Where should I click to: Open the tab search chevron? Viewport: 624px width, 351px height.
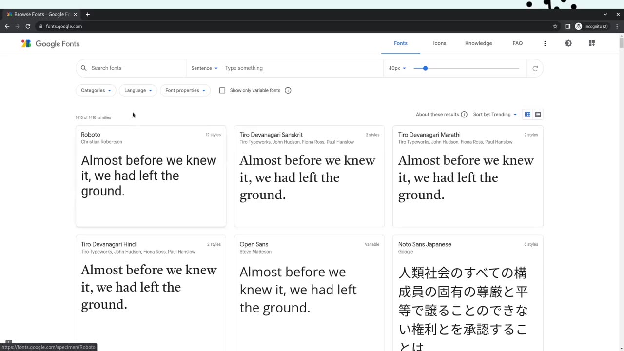tap(605, 14)
